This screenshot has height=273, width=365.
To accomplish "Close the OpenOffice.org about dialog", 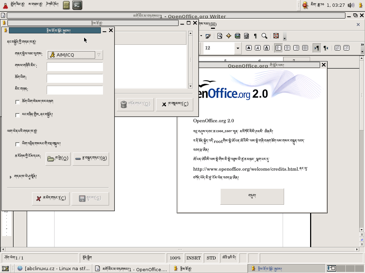I will 324,65.
